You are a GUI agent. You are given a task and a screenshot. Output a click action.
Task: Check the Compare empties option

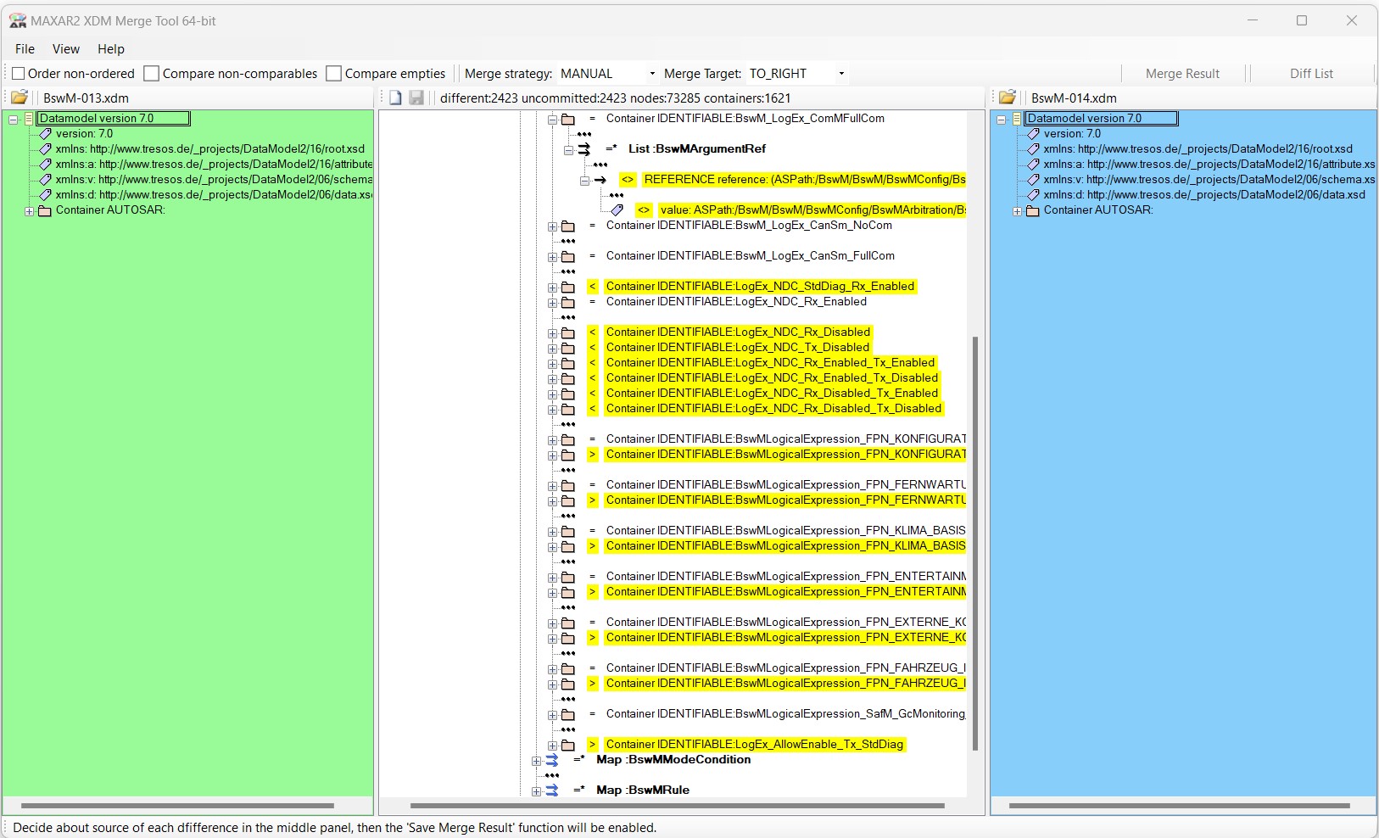click(x=334, y=74)
